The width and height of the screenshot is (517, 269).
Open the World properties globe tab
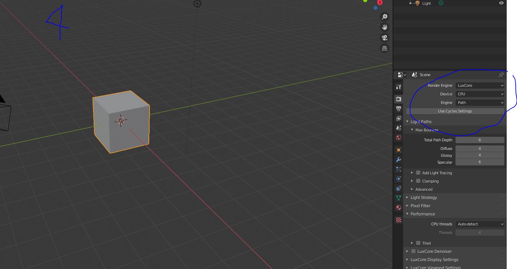(399, 138)
